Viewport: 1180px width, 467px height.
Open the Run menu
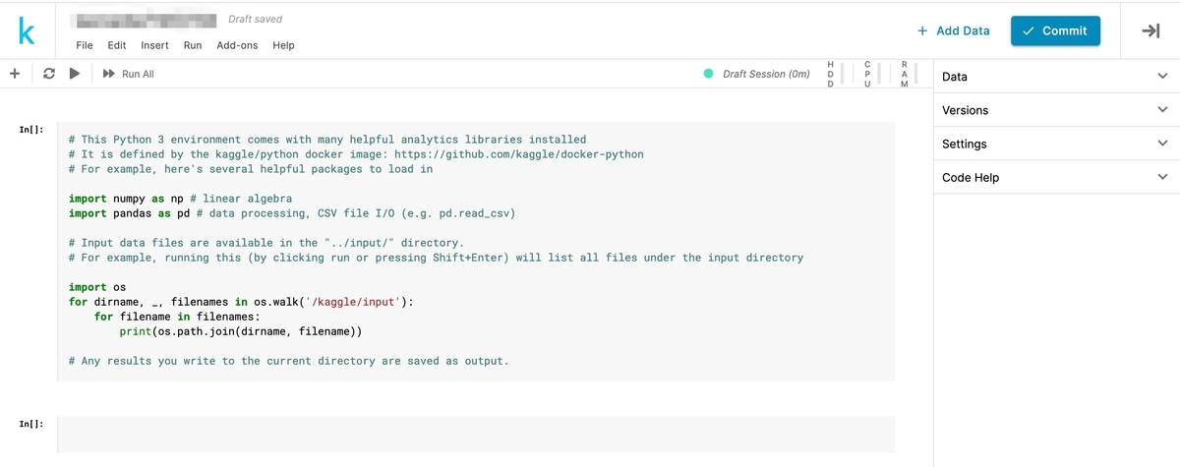(x=193, y=45)
